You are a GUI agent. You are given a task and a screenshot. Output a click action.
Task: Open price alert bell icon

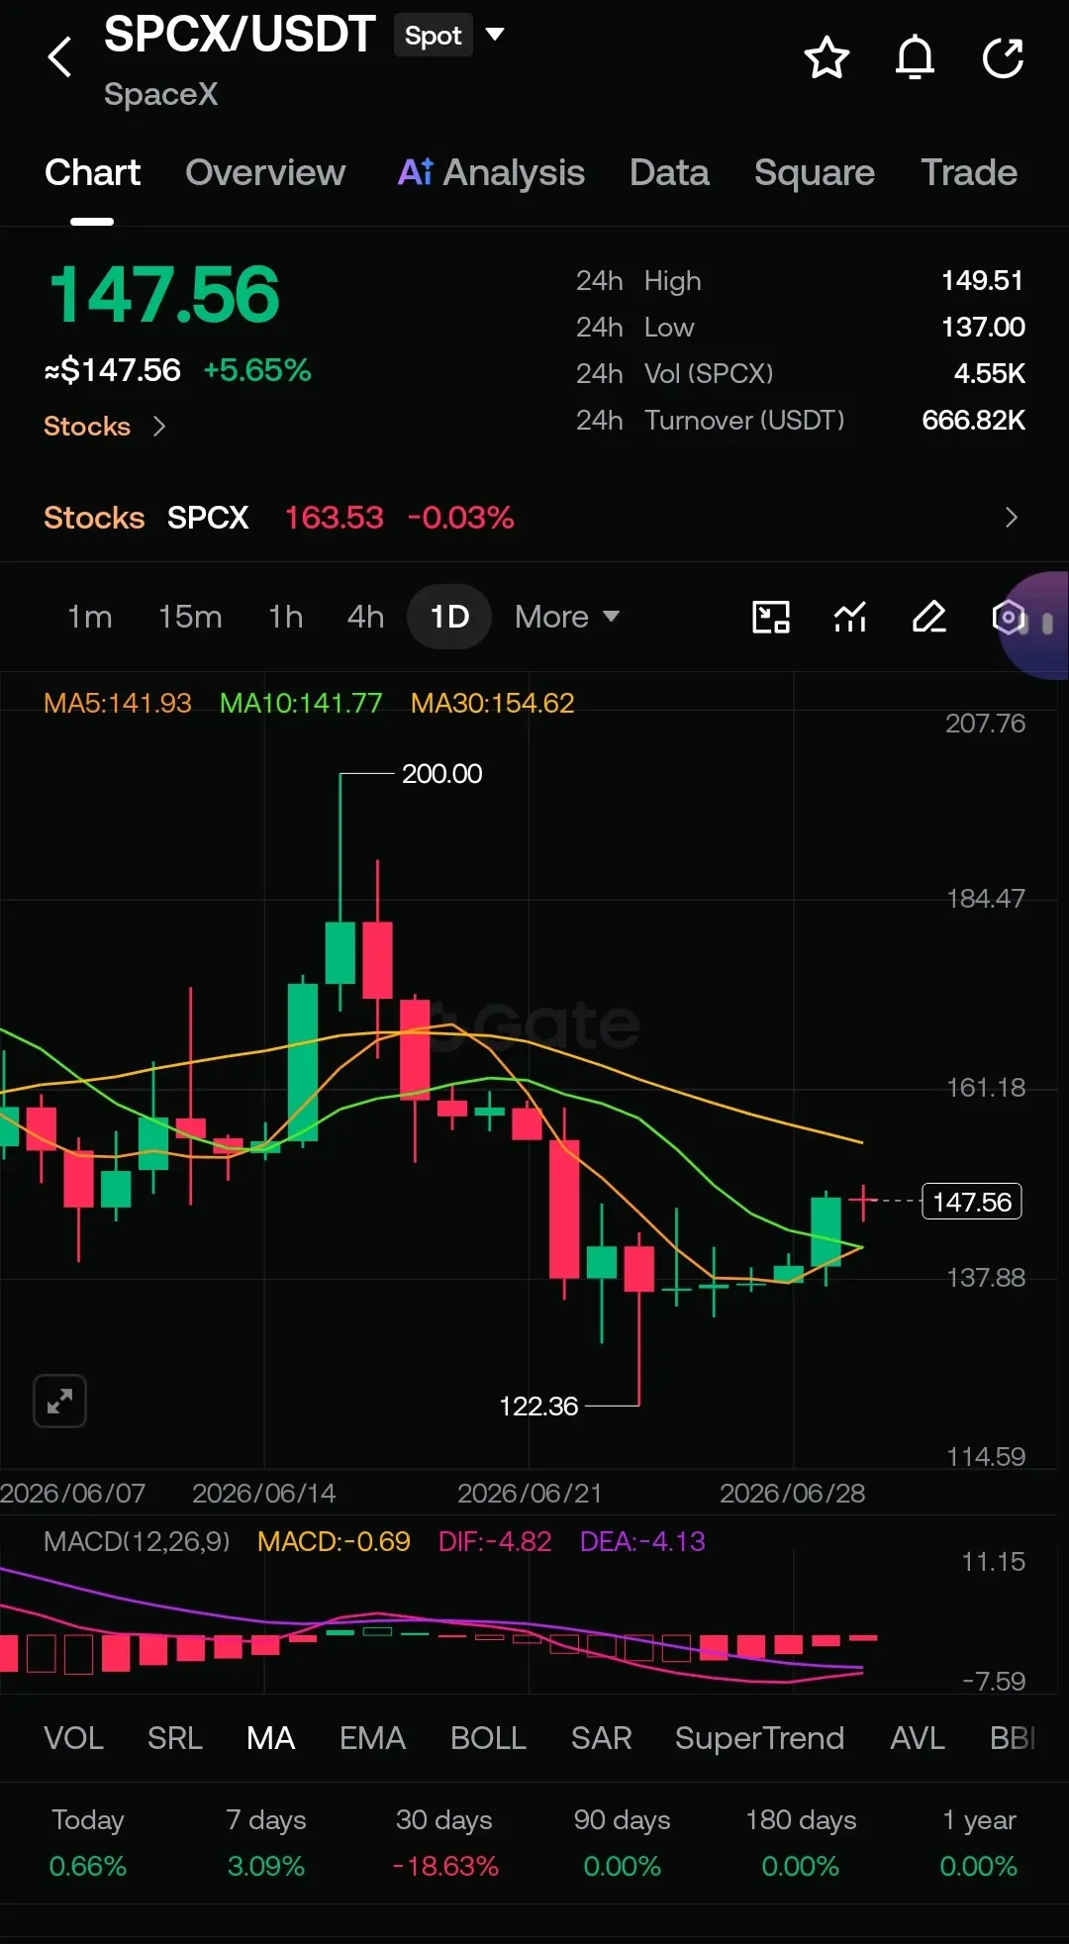pyautogui.click(x=915, y=57)
